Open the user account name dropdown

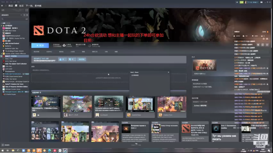pyautogui.click(x=253, y=2)
